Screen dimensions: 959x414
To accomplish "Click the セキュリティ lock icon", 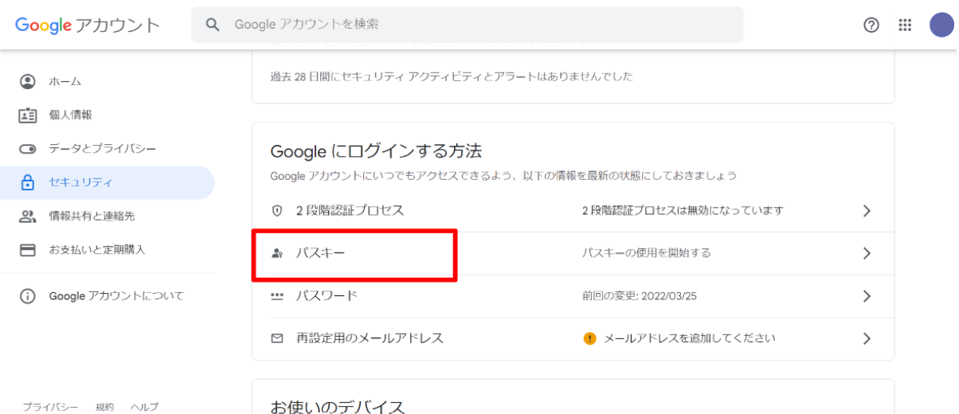I will [28, 182].
